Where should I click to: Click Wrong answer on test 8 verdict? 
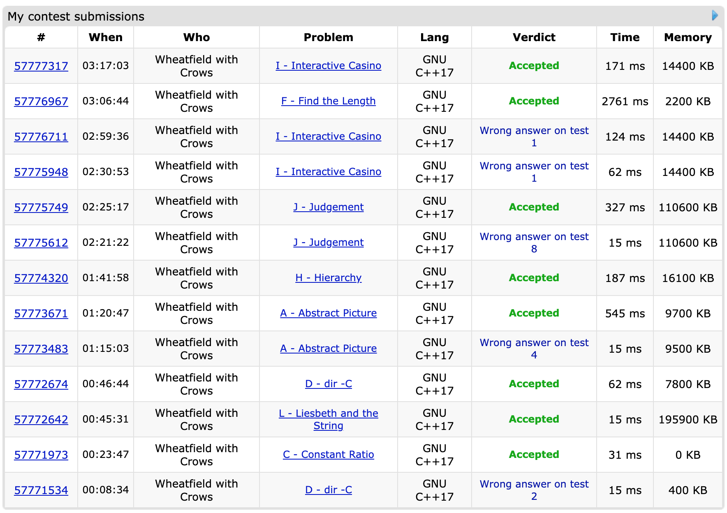[x=534, y=243]
